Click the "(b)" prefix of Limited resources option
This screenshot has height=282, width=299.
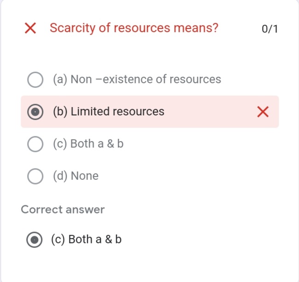click(60, 112)
